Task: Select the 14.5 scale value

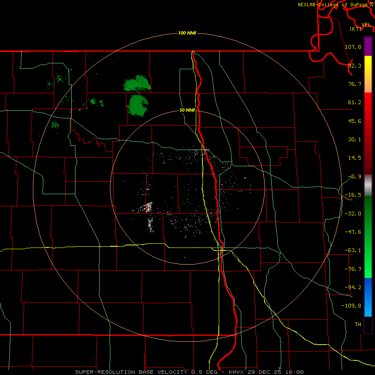Action: [355, 158]
